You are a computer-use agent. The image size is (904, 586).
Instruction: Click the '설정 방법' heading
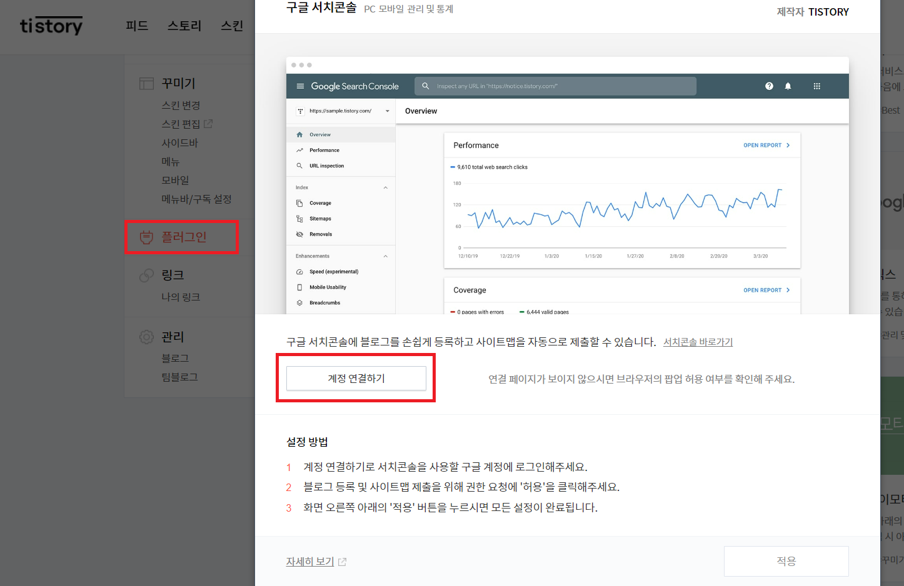click(307, 442)
